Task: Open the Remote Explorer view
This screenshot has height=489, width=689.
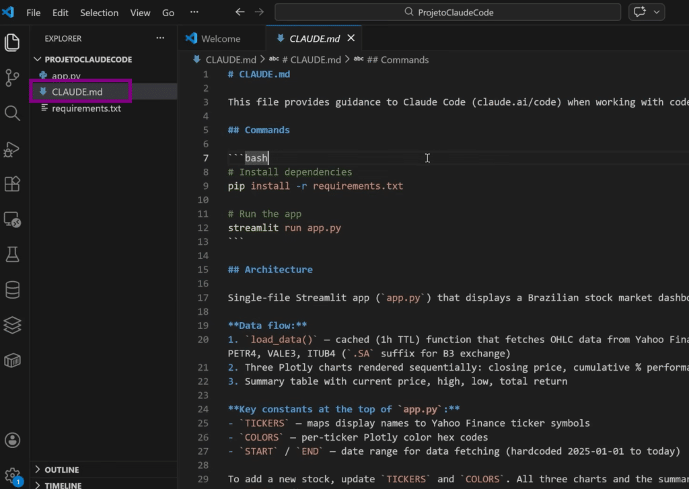Action: [12, 219]
